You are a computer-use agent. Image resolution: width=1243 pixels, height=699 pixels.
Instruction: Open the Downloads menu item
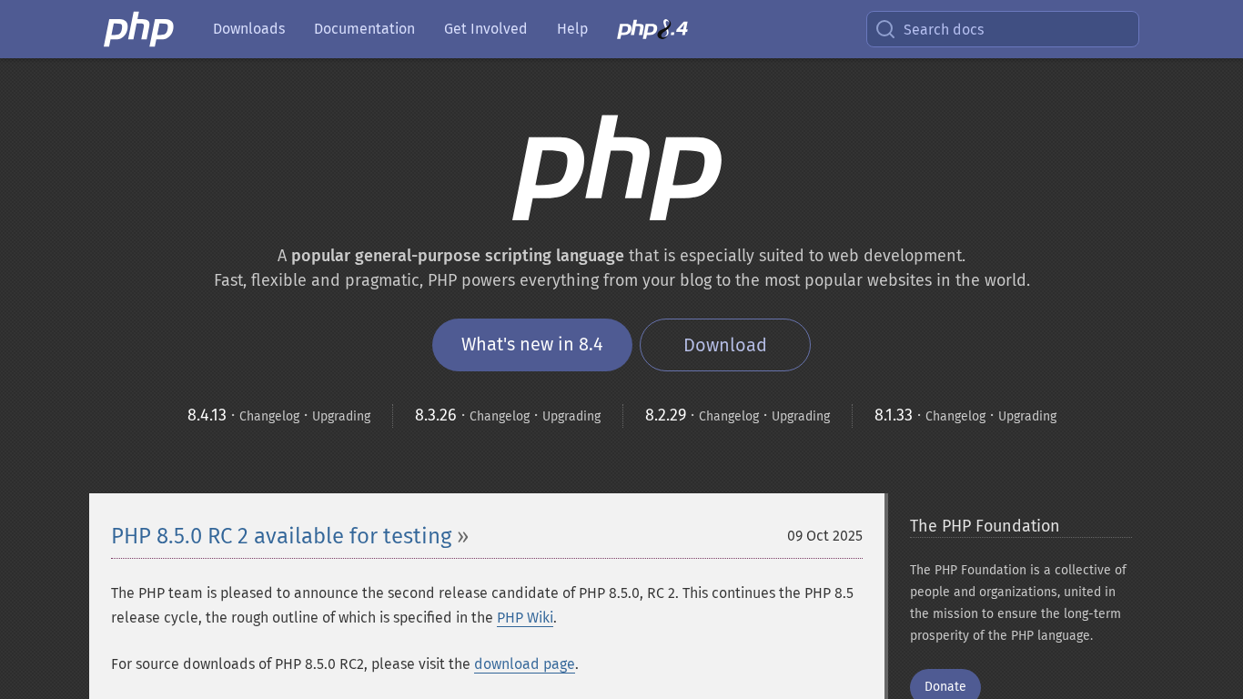[x=248, y=29]
